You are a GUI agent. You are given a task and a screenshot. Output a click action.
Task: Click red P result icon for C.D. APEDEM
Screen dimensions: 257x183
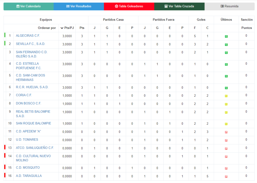(226, 132)
